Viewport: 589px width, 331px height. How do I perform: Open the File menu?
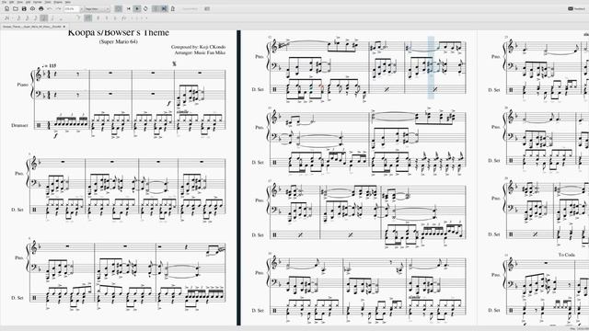4,2
